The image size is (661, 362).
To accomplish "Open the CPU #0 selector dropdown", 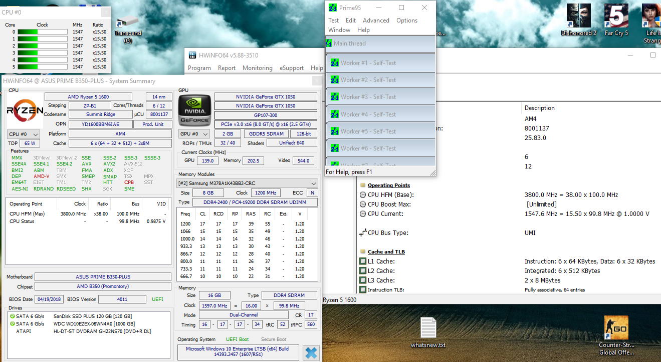I will tap(24, 134).
